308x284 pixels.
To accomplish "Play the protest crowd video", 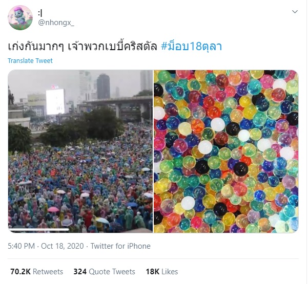I will [x=80, y=151].
